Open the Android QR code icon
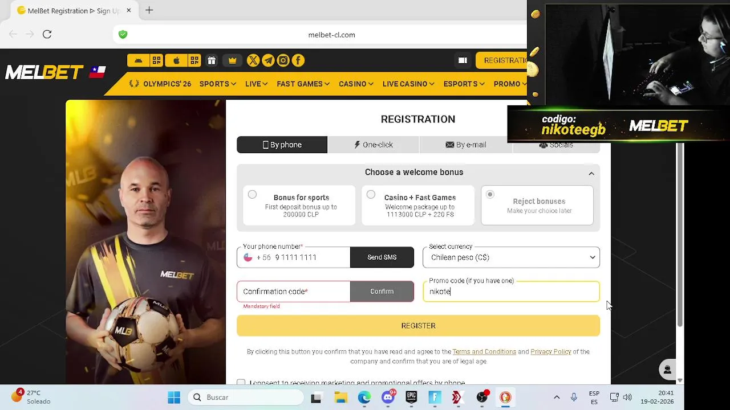This screenshot has width=730, height=410. coord(156,60)
